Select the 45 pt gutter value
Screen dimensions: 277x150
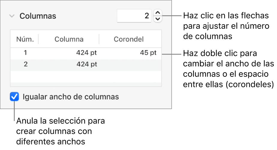148,53
